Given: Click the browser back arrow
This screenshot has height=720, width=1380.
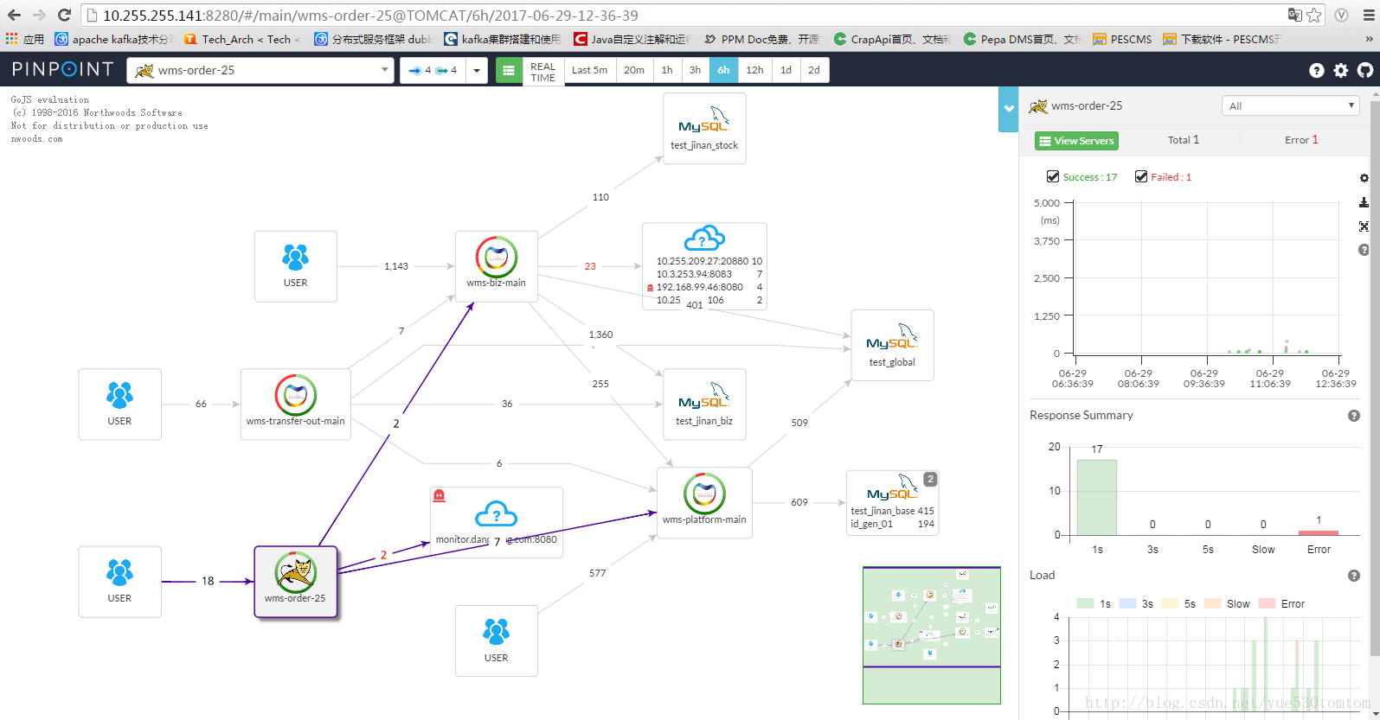Looking at the screenshot, I should point(14,16).
